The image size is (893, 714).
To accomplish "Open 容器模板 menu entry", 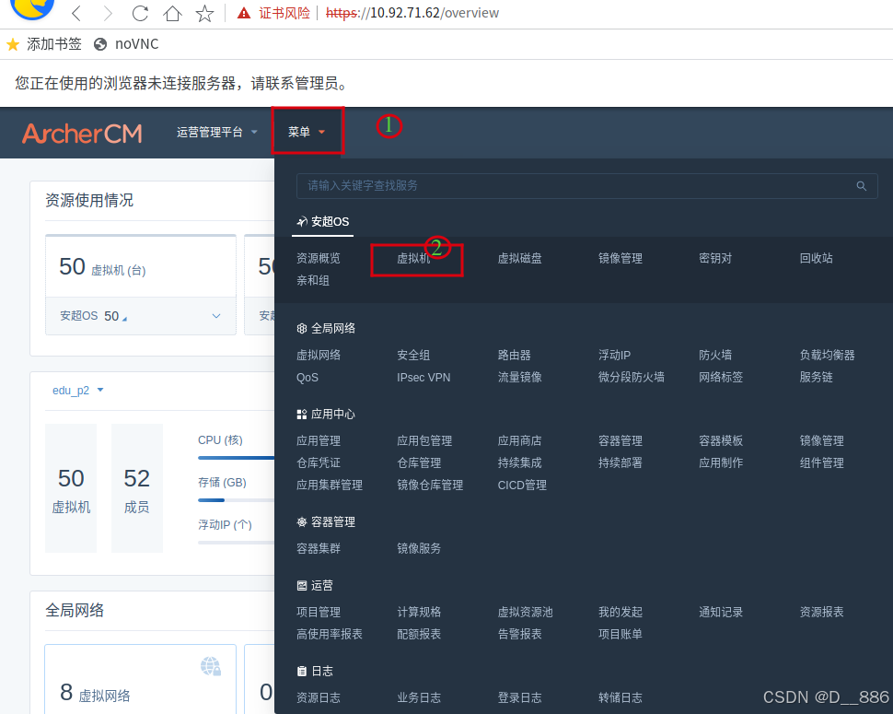I will [721, 440].
